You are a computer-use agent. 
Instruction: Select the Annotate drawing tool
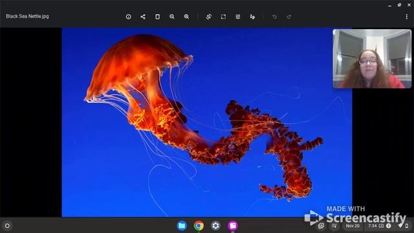[252, 17]
